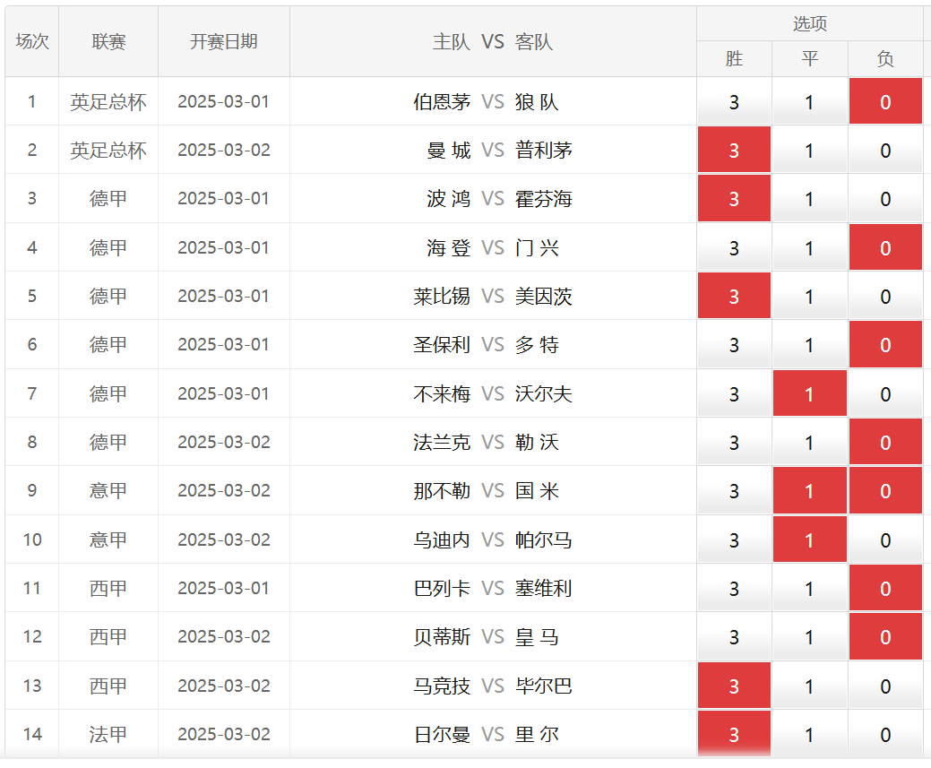Select 平 (1) for 曼城 VS 普利茅

coord(809,150)
